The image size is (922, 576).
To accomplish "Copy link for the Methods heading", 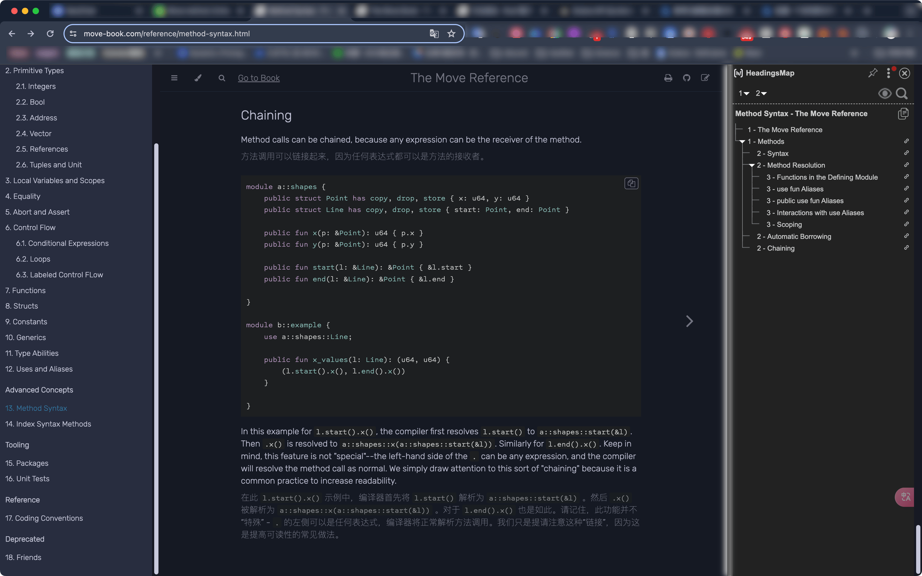I will point(906,141).
